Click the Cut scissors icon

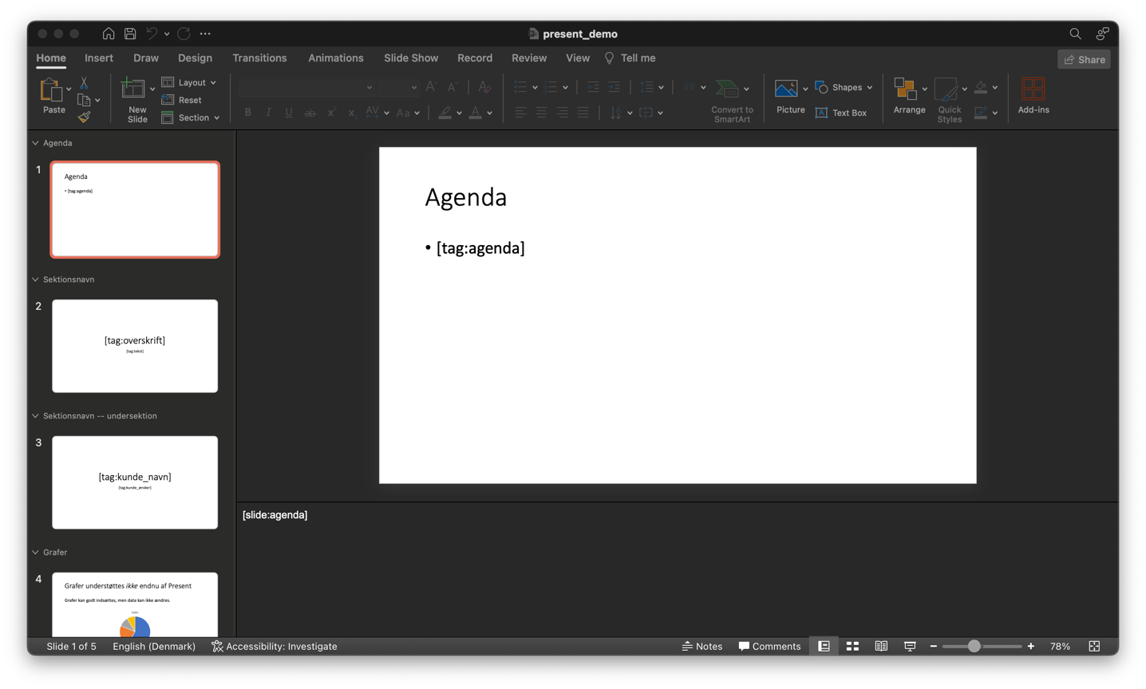point(84,83)
